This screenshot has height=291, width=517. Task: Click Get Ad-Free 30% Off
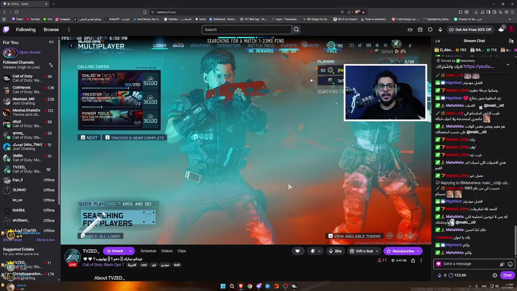pyautogui.click(x=470, y=30)
